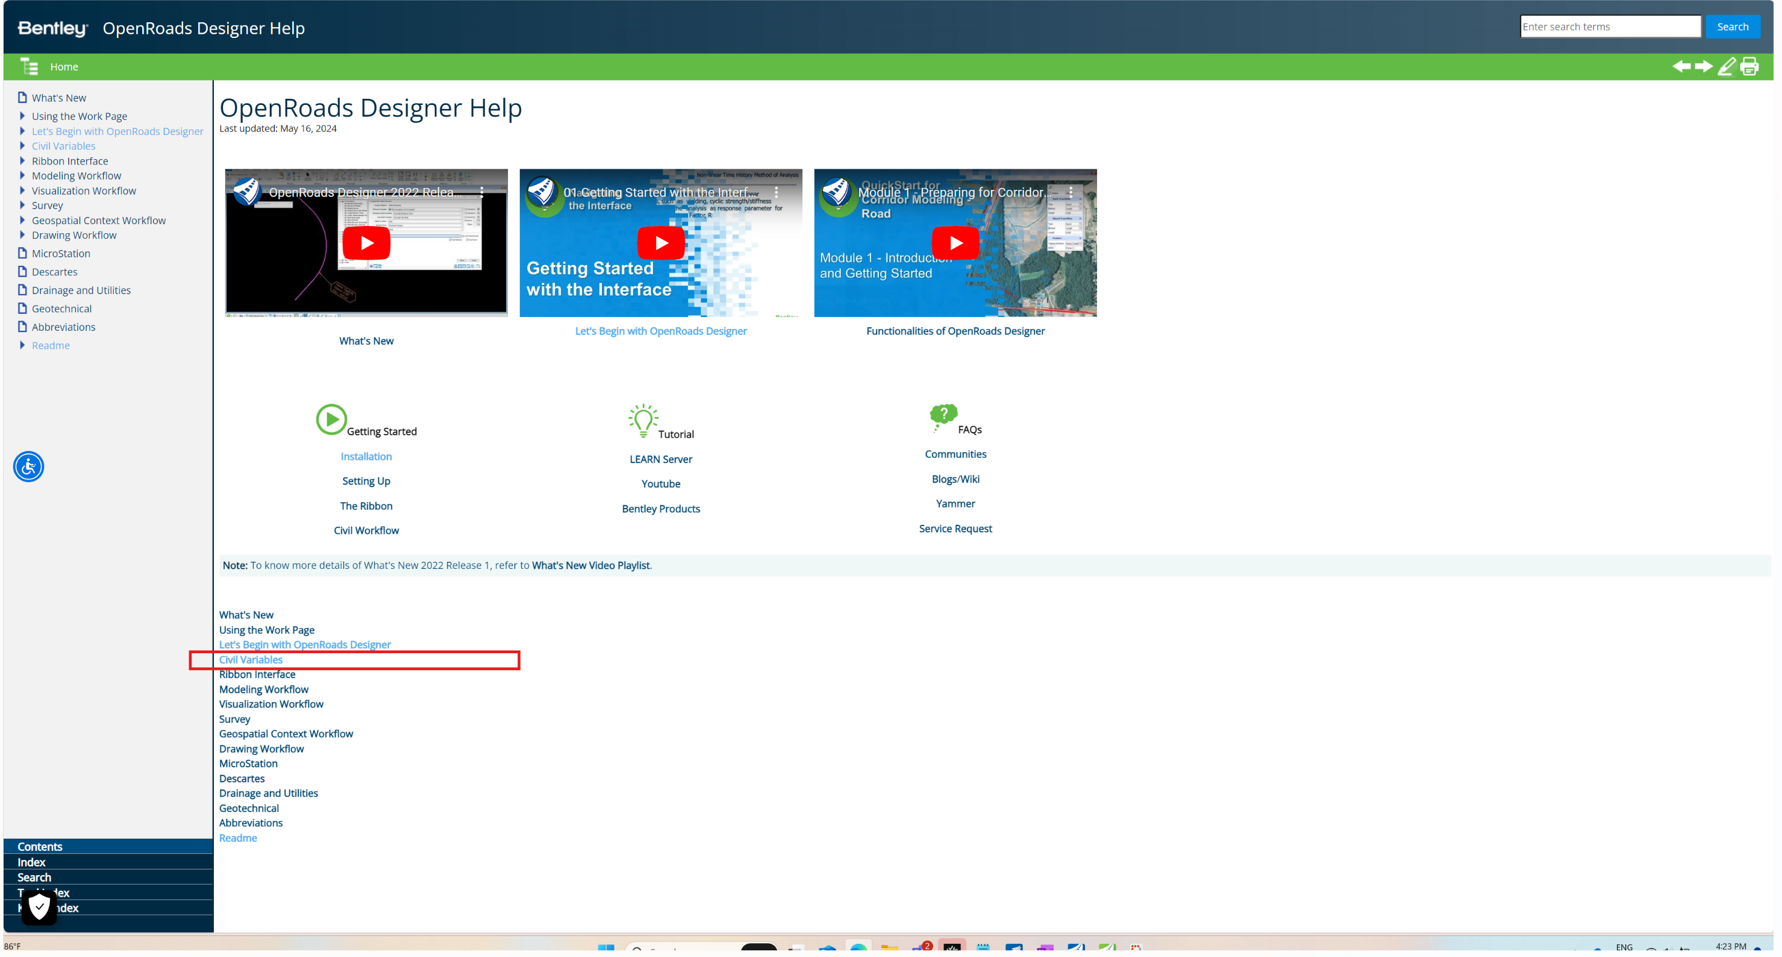This screenshot has height=957, width=1782.
Task: Open the Bentley Products link
Action: [x=661, y=509]
